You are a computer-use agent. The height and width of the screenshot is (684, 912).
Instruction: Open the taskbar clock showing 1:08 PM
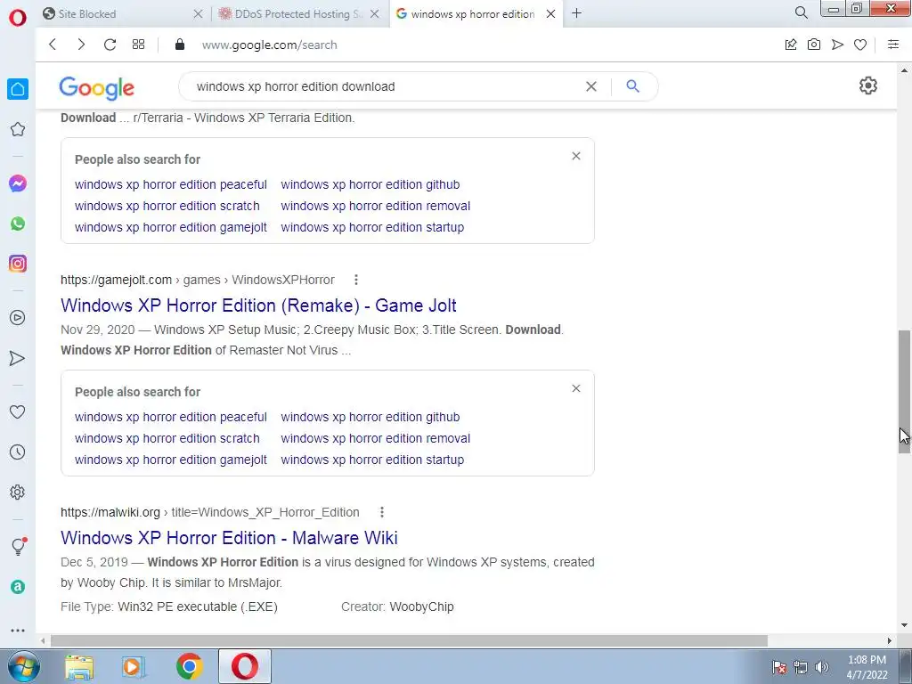867,667
